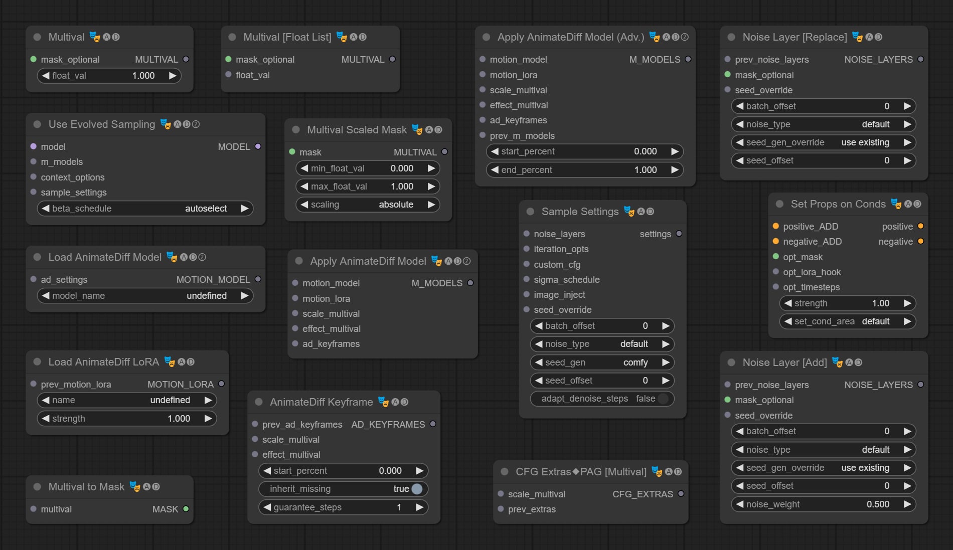
Task: Open noise_type dropdown in Sample Settings
Action: (x=602, y=344)
